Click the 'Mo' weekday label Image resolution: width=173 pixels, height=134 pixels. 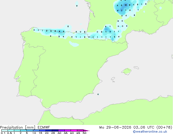point(102,127)
